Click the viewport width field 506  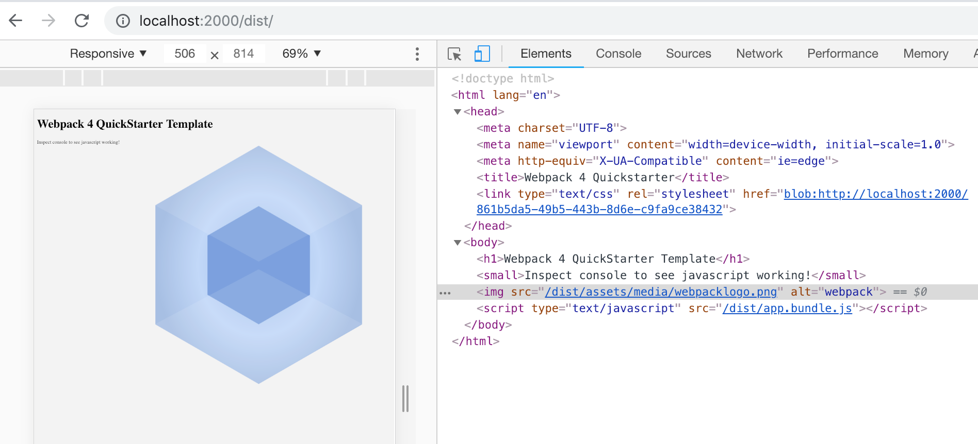[185, 54]
